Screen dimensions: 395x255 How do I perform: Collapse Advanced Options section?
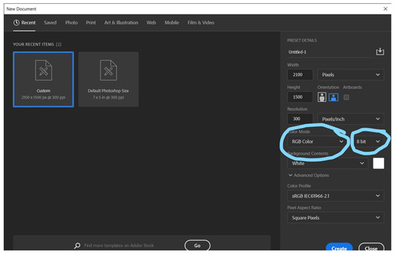(x=309, y=175)
